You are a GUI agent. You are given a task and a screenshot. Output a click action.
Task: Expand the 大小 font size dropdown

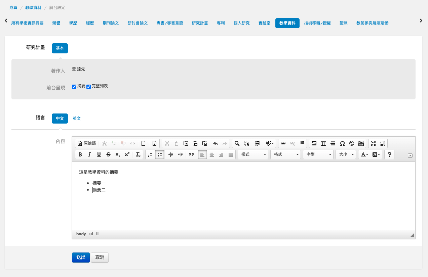coord(346,154)
